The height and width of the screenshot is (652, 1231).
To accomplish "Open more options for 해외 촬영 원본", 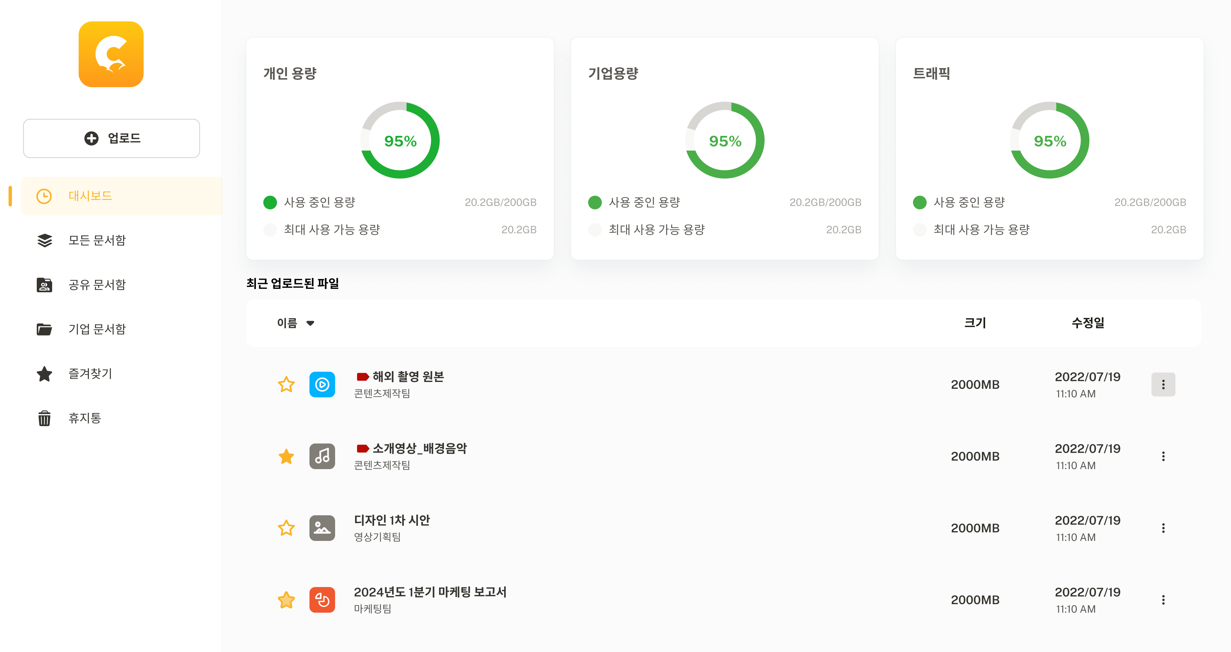I will (1163, 385).
